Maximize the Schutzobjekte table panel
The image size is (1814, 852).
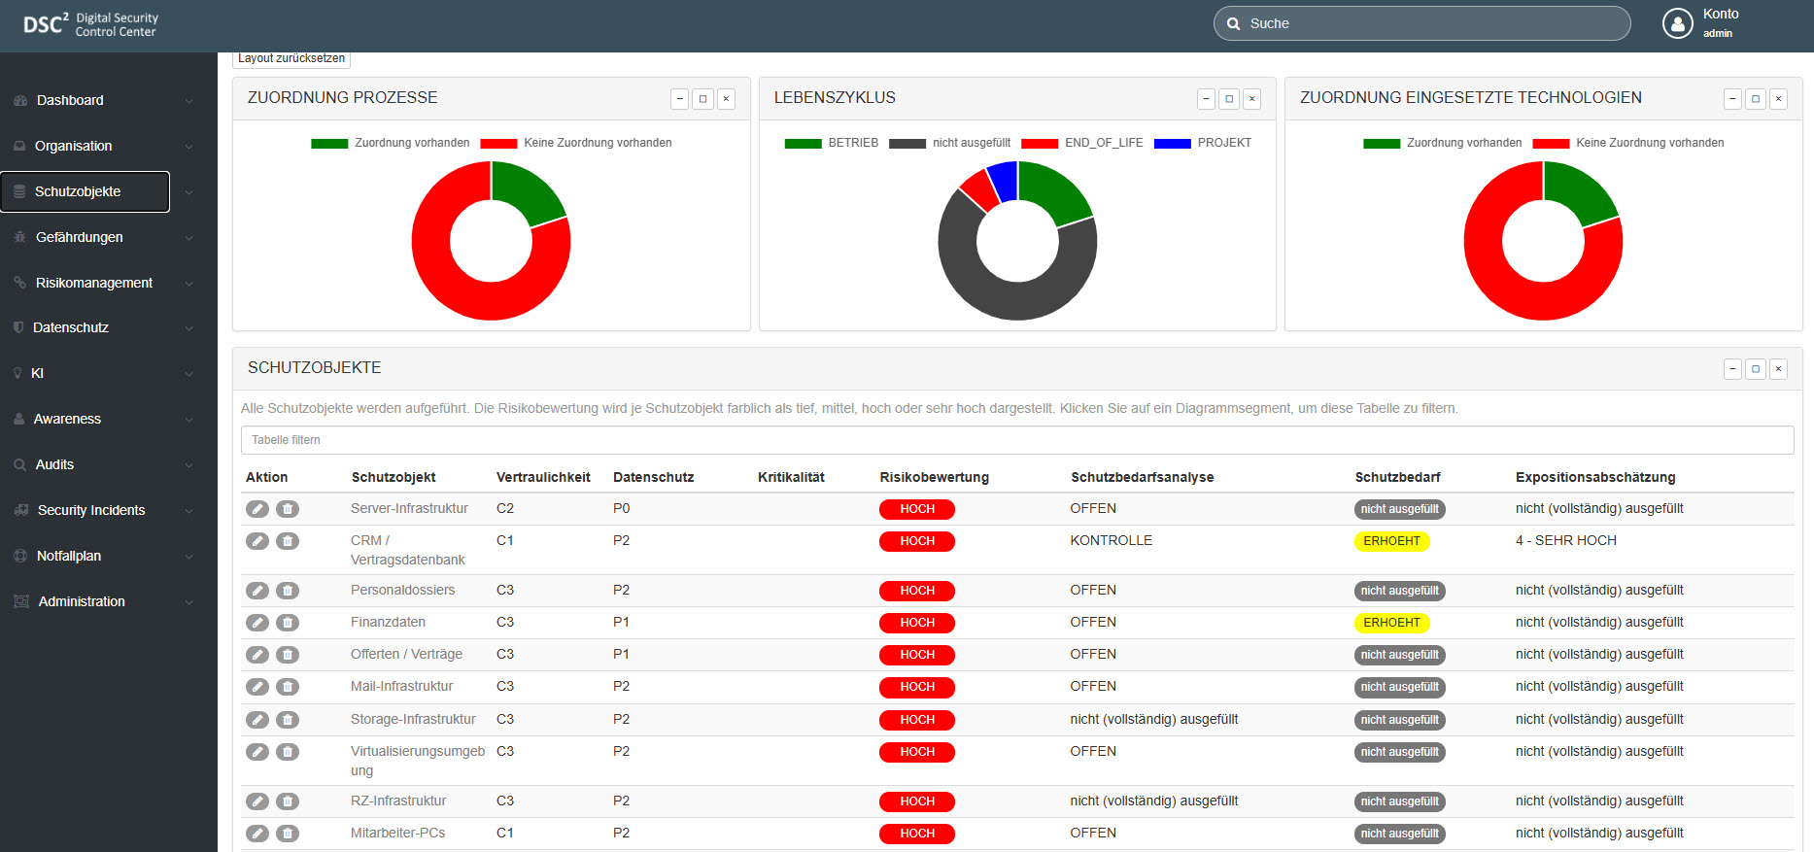1756,369
